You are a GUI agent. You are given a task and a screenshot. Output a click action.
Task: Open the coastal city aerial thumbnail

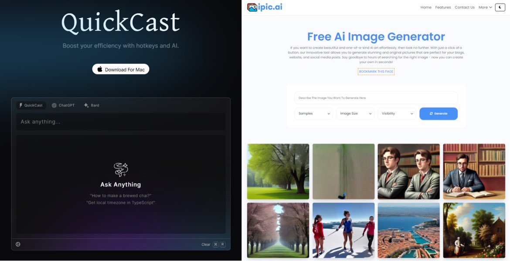point(408,231)
